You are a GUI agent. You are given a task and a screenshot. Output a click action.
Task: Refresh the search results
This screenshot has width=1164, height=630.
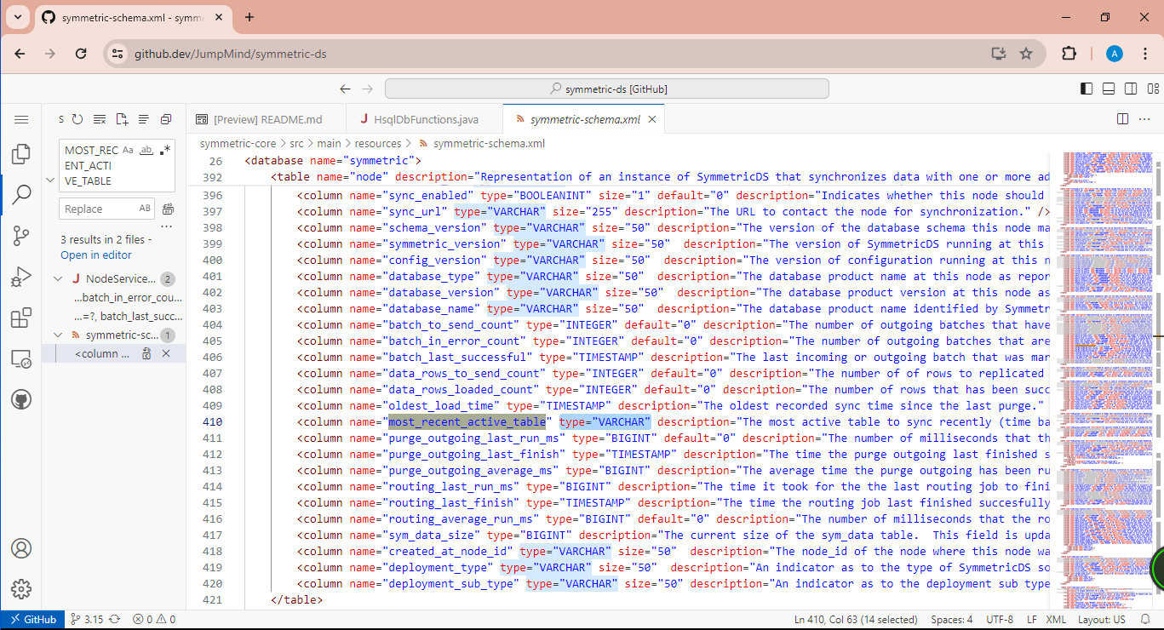click(77, 120)
